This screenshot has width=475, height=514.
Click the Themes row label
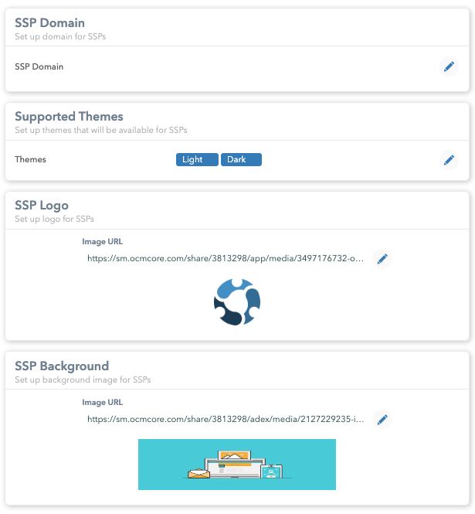point(31,160)
